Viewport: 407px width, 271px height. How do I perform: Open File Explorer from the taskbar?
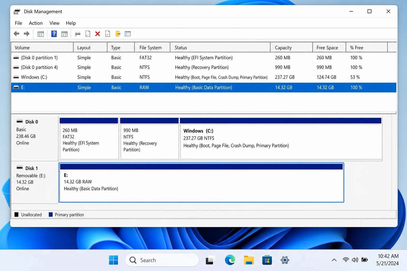tap(249, 260)
